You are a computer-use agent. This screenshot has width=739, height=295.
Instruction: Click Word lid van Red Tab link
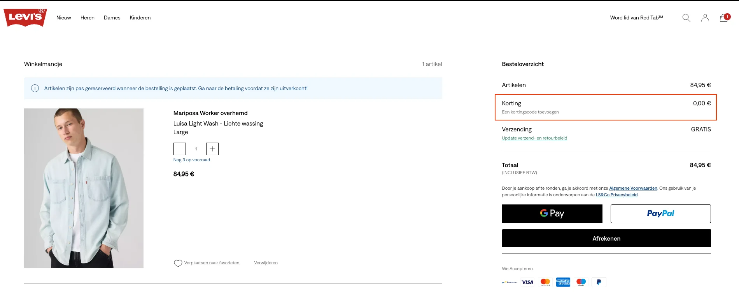pos(636,17)
